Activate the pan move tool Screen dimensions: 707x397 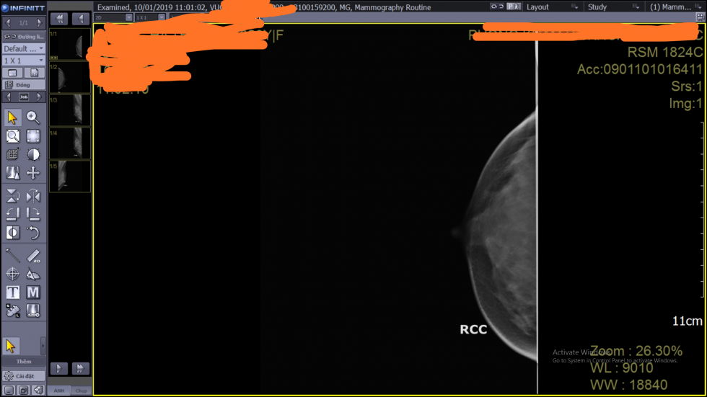pos(33,173)
